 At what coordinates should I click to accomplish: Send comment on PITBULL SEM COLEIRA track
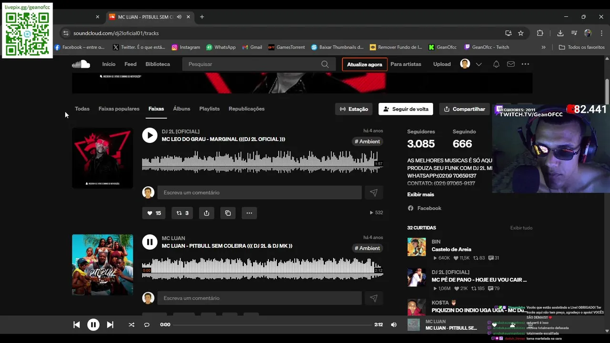pyautogui.click(x=374, y=298)
